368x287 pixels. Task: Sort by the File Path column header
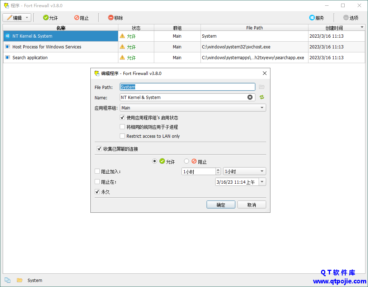click(254, 28)
